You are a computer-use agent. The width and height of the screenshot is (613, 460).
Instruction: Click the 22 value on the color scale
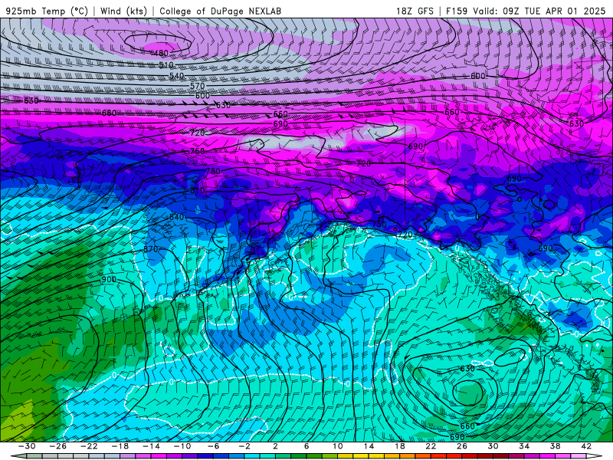coord(431,446)
